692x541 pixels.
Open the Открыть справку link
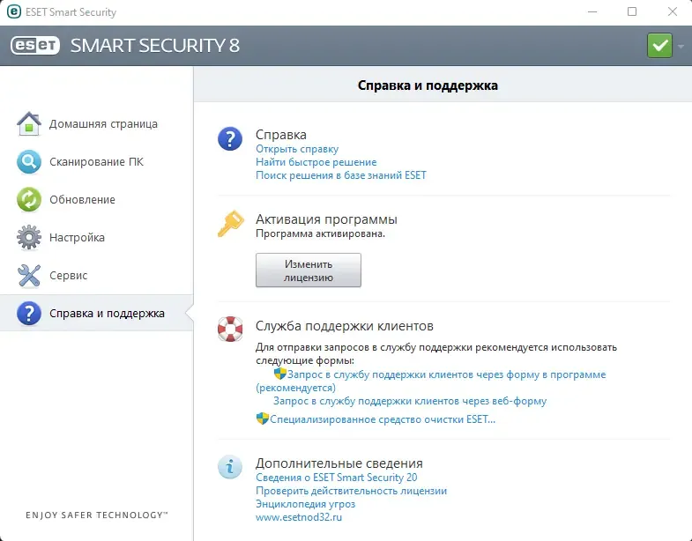click(x=297, y=150)
